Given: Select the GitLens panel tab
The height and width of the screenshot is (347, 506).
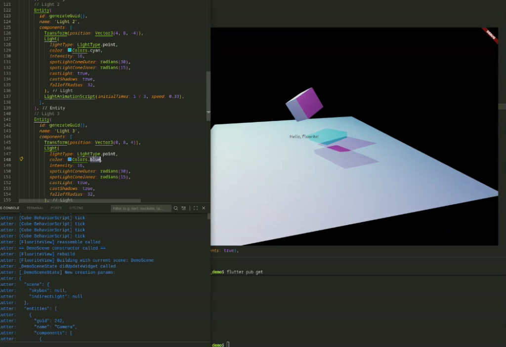Looking at the screenshot, I should pos(76,208).
